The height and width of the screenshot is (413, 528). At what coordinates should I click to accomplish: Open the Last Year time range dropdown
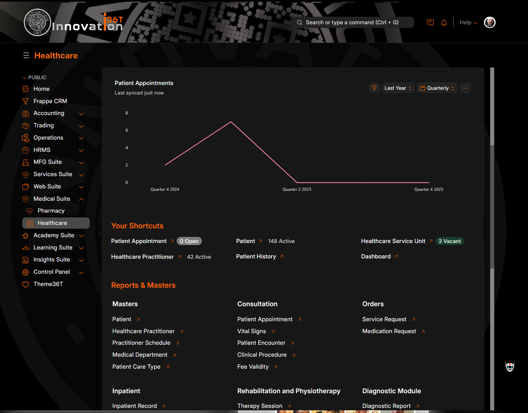398,88
